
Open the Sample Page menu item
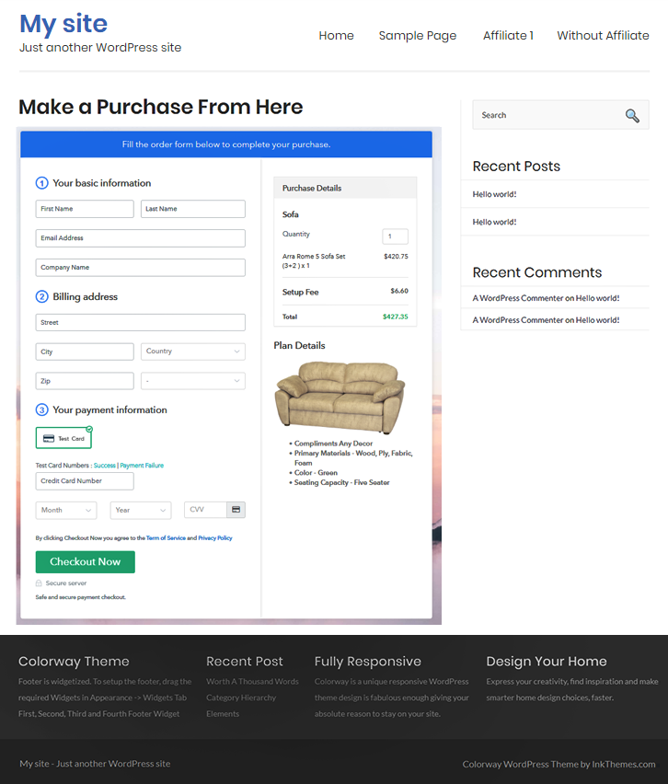click(417, 36)
